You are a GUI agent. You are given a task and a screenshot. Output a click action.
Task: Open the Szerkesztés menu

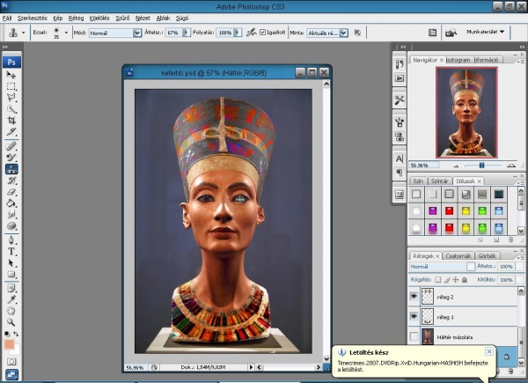33,18
